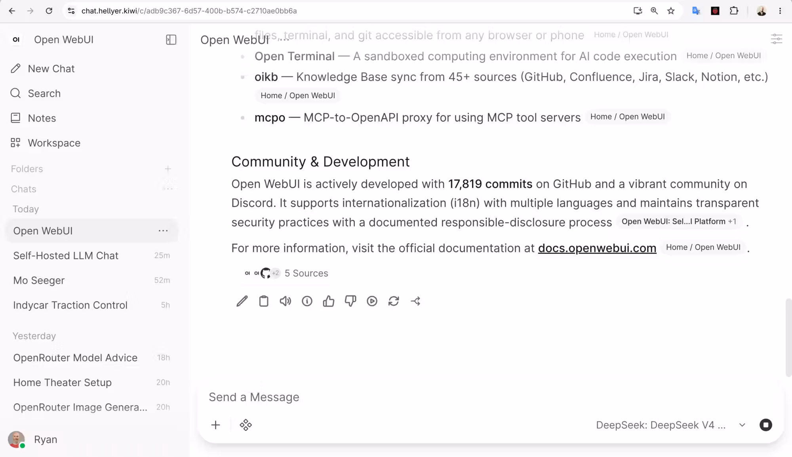
Task: Open the browser three-dot menu
Action: click(x=780, y=11)
